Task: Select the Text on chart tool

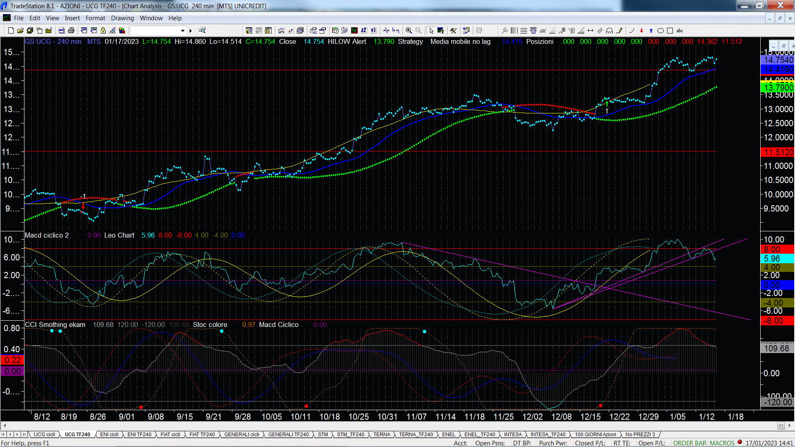Action: 441,30
